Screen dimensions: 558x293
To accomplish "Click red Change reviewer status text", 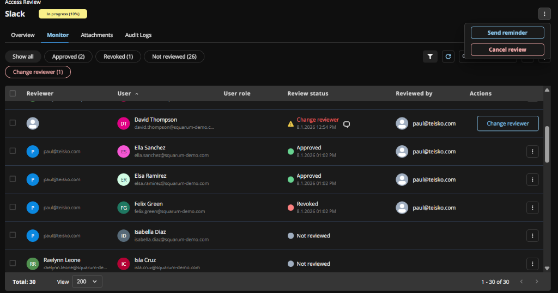I will coord(318,120).
